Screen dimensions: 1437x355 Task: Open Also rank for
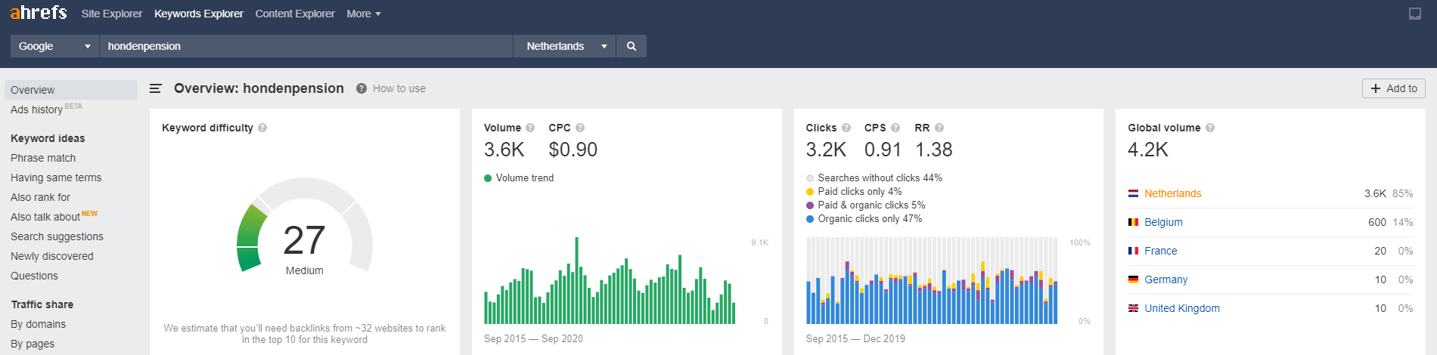click(40, 197)
